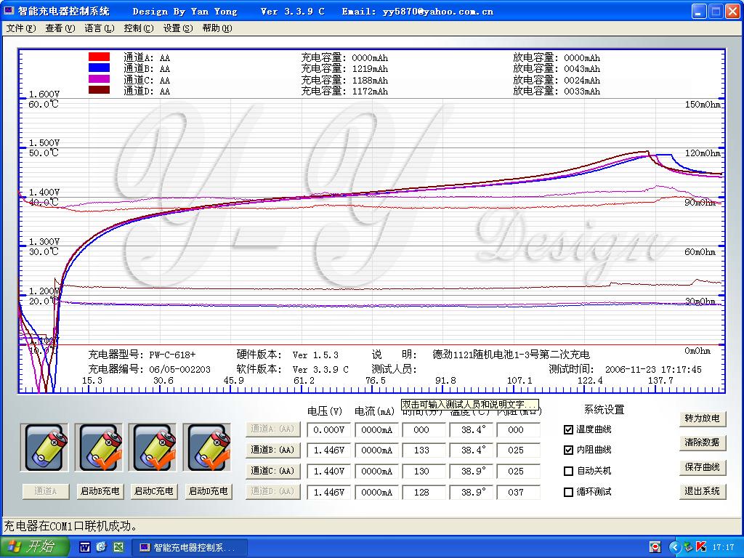Click the 保存曲线 save curve button
The height and width of the screenshot is (558, 744).
[x=702, y=467]
